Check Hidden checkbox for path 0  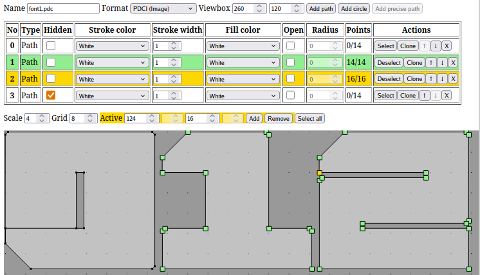[x=51, y=46]
